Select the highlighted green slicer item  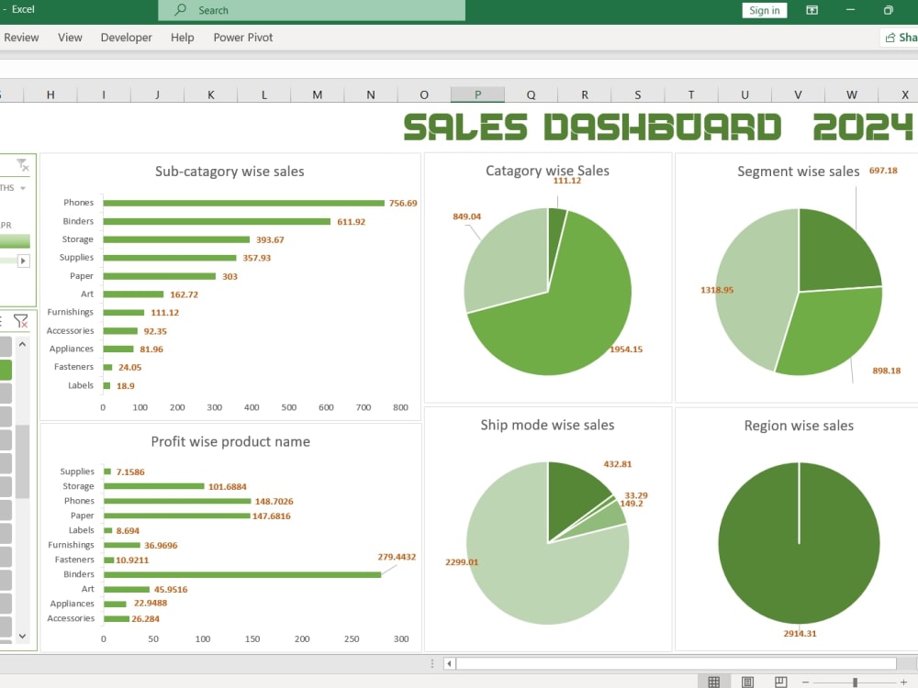[x=6, y=370]
